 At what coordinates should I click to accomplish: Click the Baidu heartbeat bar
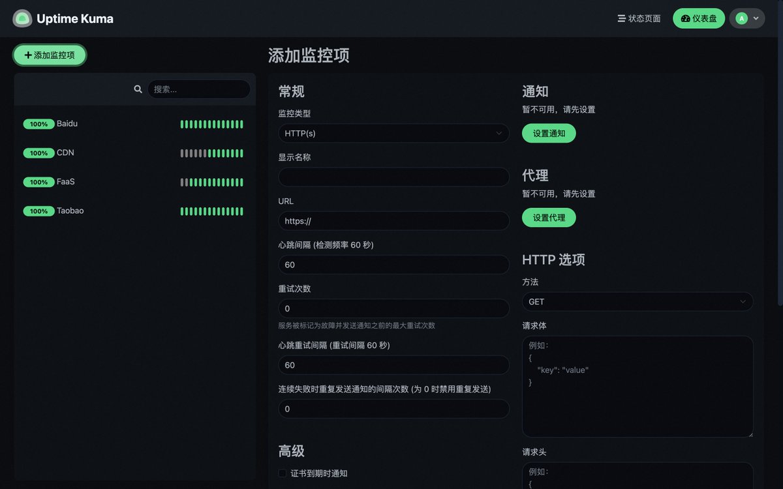(211, 124)
